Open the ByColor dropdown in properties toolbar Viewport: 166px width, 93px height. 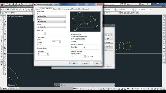pyautogui.click(x=112, y=13)
